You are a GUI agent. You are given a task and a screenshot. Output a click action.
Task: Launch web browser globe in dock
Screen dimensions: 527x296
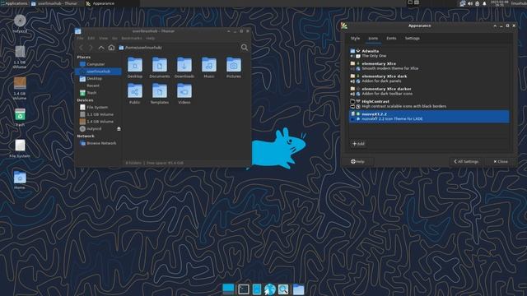270,289
